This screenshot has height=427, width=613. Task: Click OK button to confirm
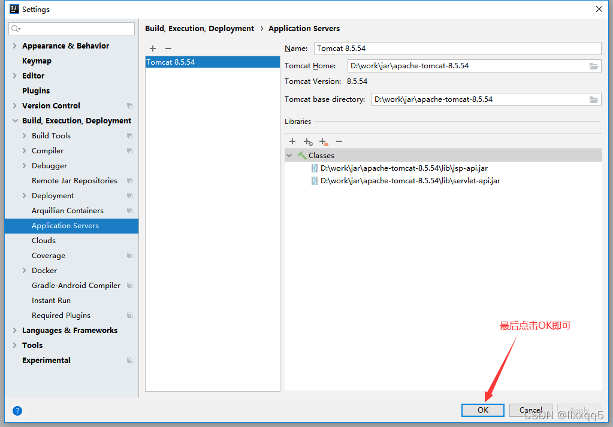point(483,410)
